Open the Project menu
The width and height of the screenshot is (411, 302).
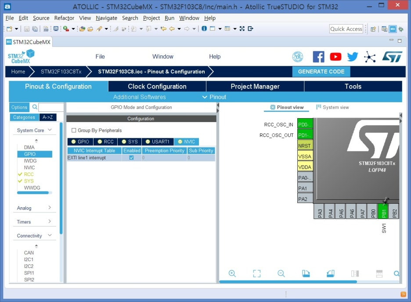coord(151,18)
